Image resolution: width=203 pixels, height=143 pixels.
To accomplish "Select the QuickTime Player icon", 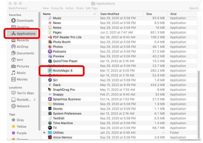I will [x=50, y=61].
